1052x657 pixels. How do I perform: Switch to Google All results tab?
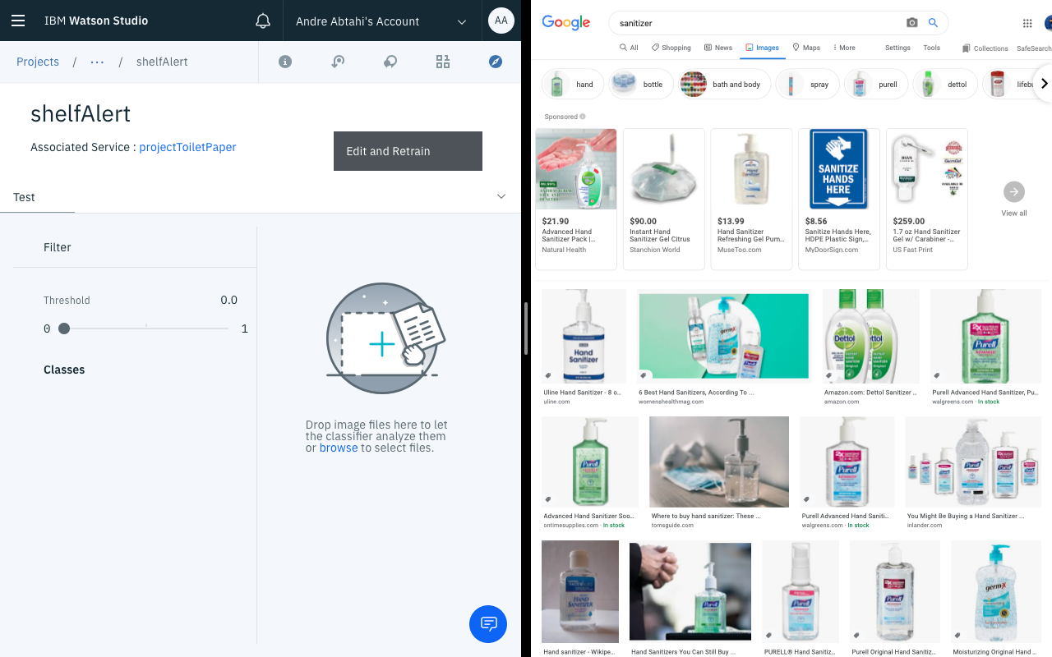tap(629, 48)
